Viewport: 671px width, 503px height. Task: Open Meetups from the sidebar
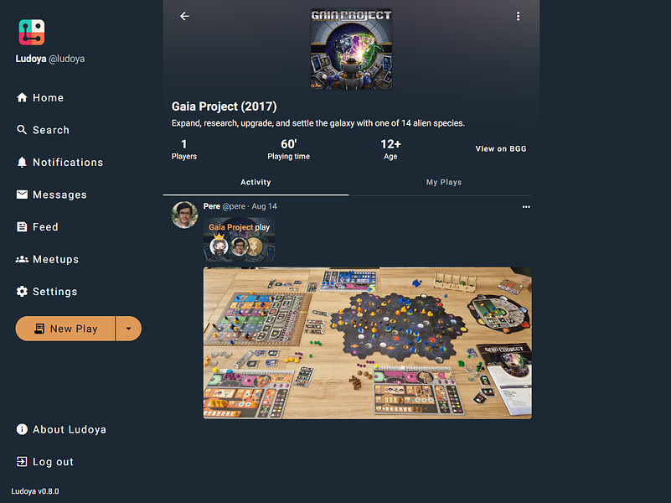[47, 259]
